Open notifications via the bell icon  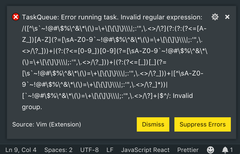click(x=226, y=150)
